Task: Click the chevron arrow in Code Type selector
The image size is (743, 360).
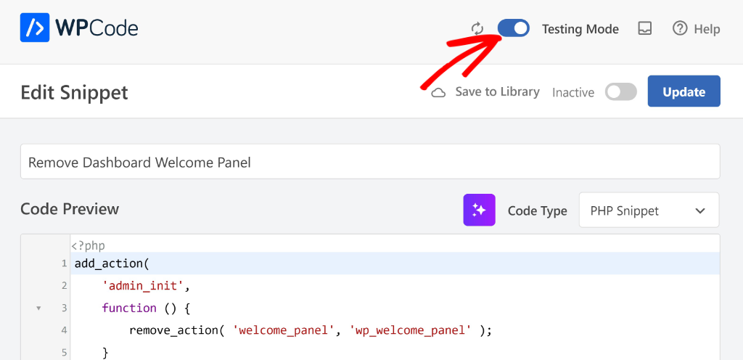Action: [700, 210]
